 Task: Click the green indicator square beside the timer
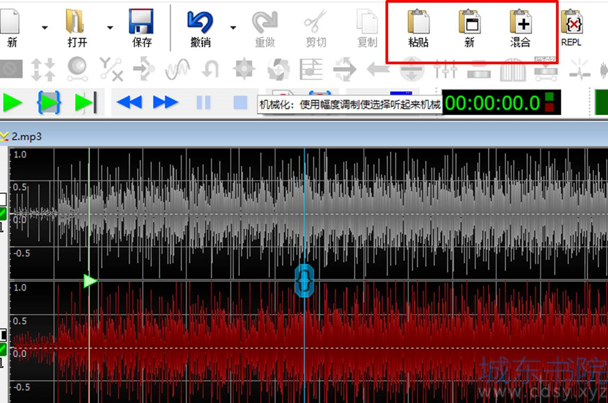point(549,97)
